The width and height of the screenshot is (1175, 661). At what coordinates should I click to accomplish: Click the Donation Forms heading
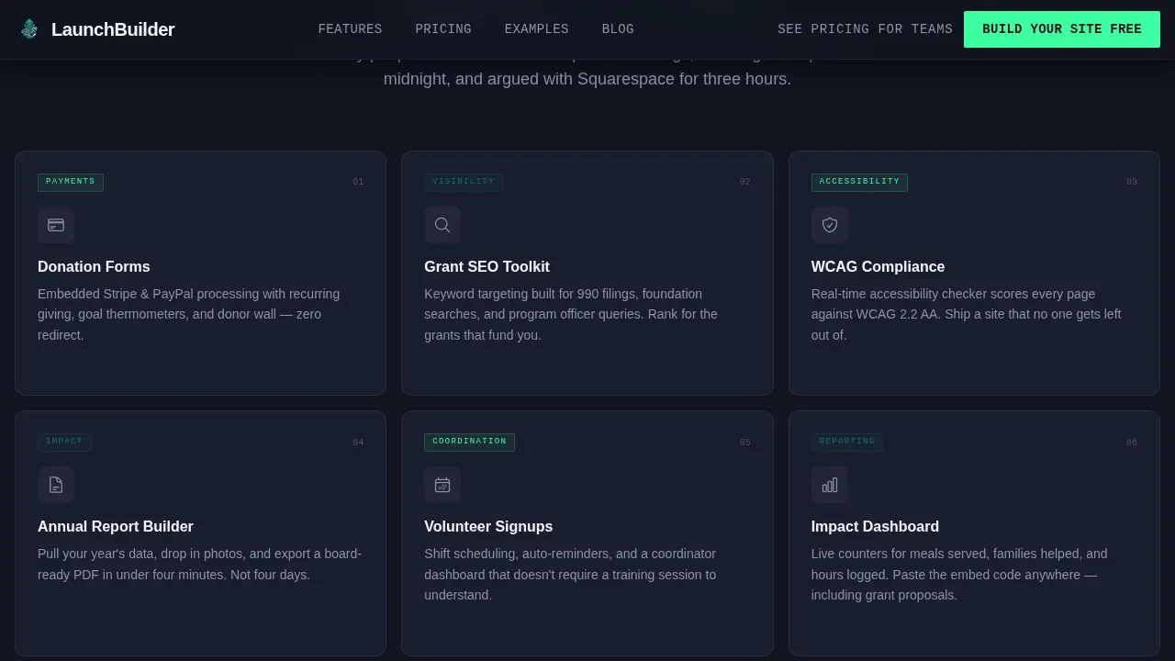[x=94, y=266]
